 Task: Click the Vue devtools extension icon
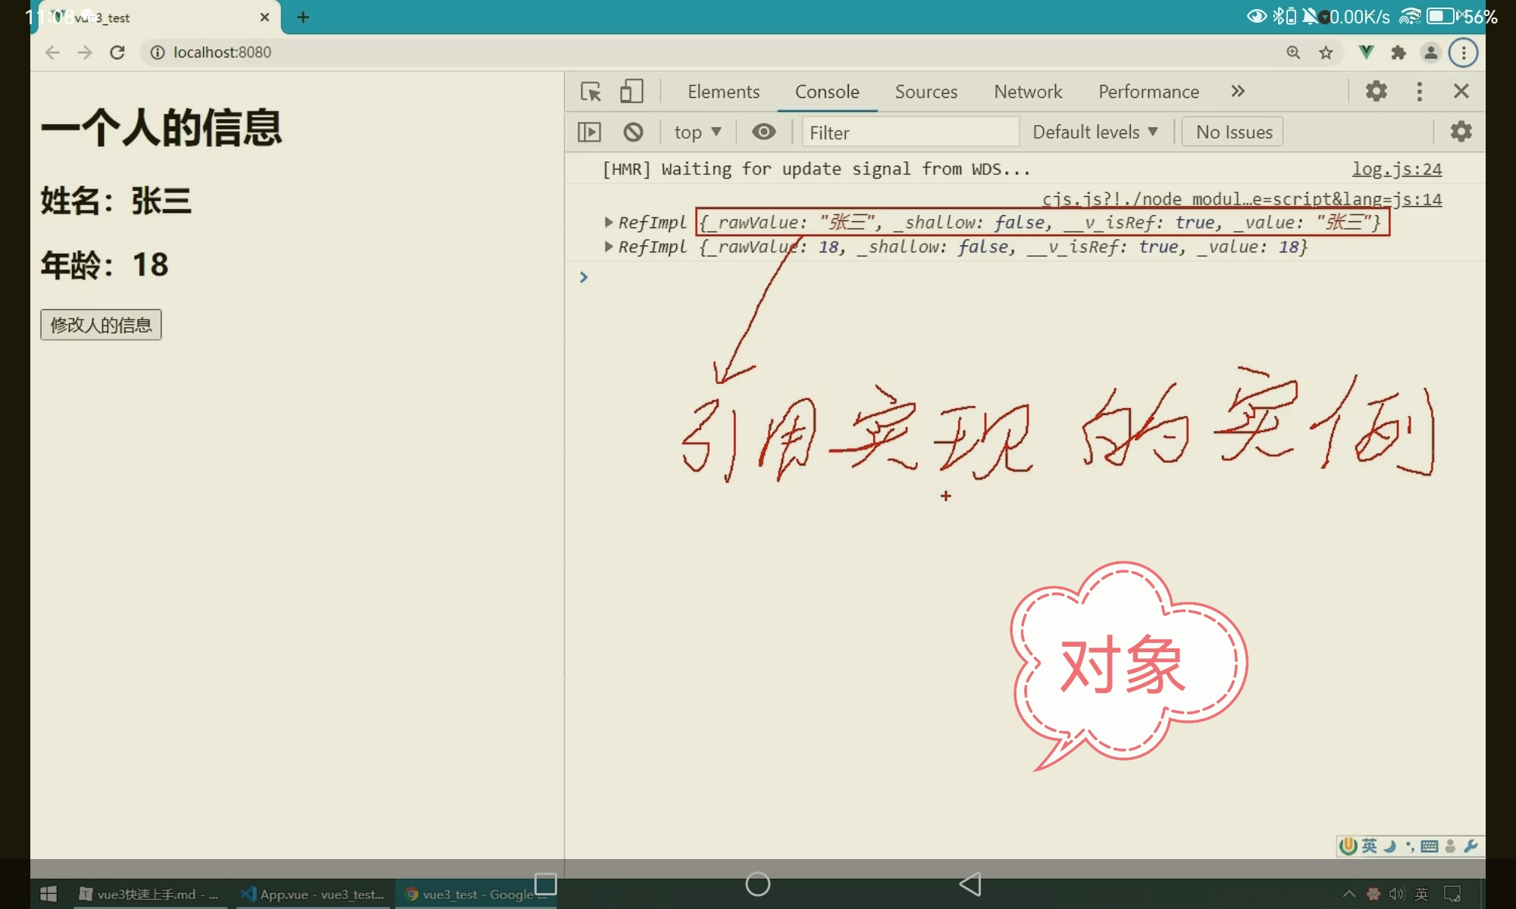(x=1366, y=52)
